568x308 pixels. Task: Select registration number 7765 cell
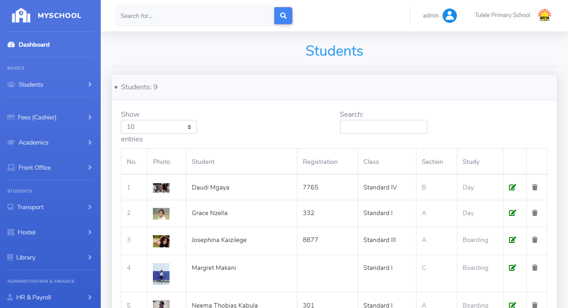click(x=327, y=187)
